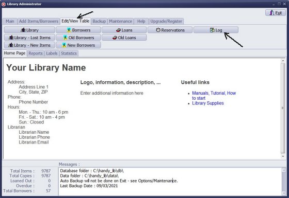Open the Borrowers table
The height and width of the screenshot is (198, 289).
click(78, 30)
